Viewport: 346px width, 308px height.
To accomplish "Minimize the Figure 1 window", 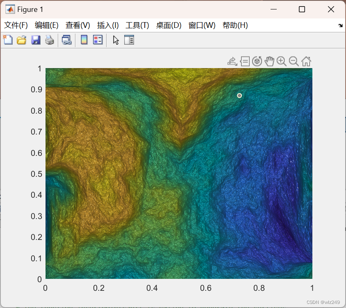I will point(273,9).
